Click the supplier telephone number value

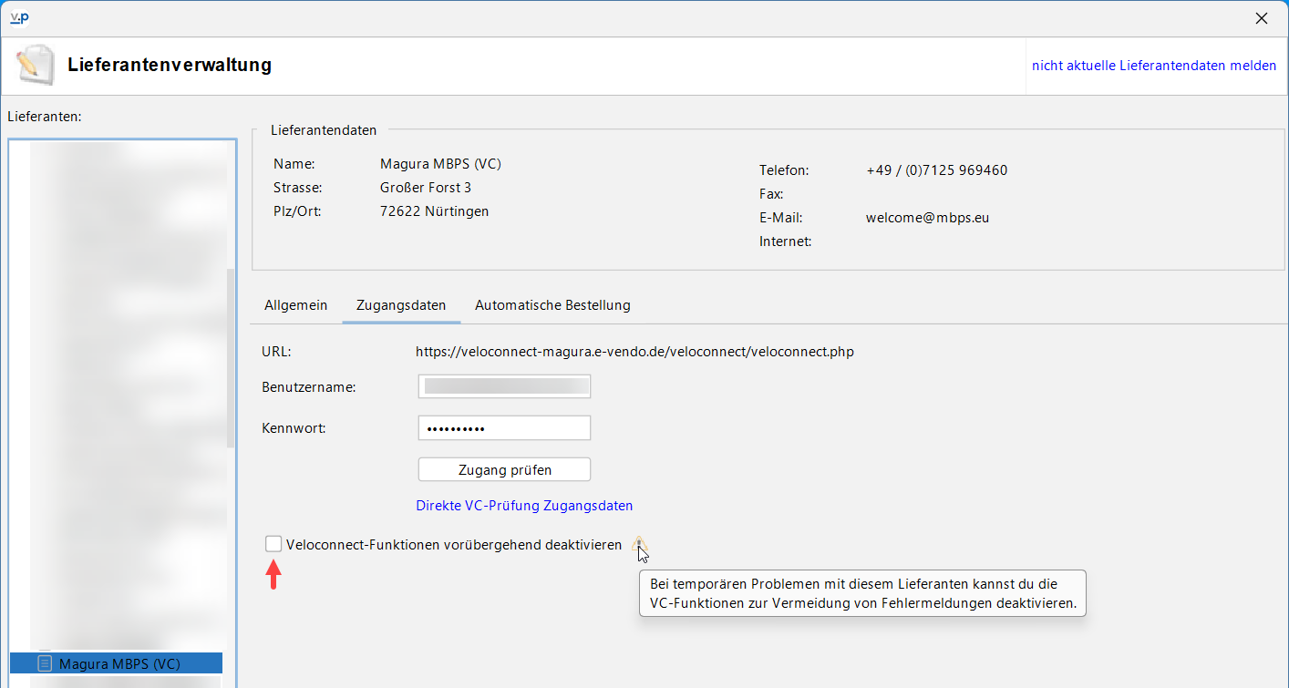936,170
